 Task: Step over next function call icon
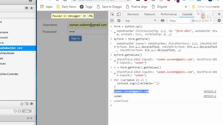(x=91, y=16)
